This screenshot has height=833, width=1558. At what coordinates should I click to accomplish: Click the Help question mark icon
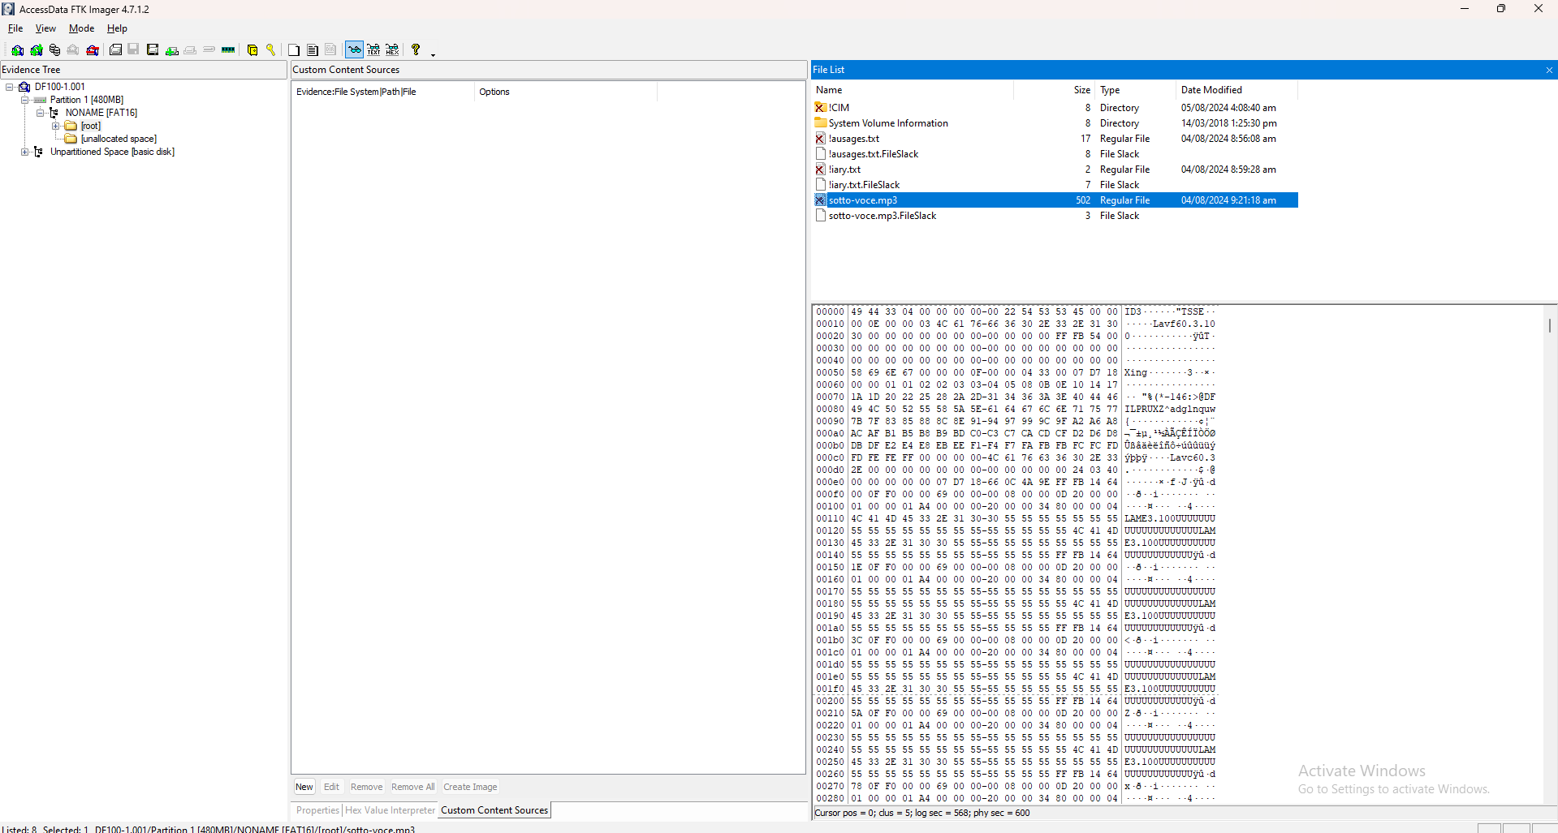click(416, 50)
